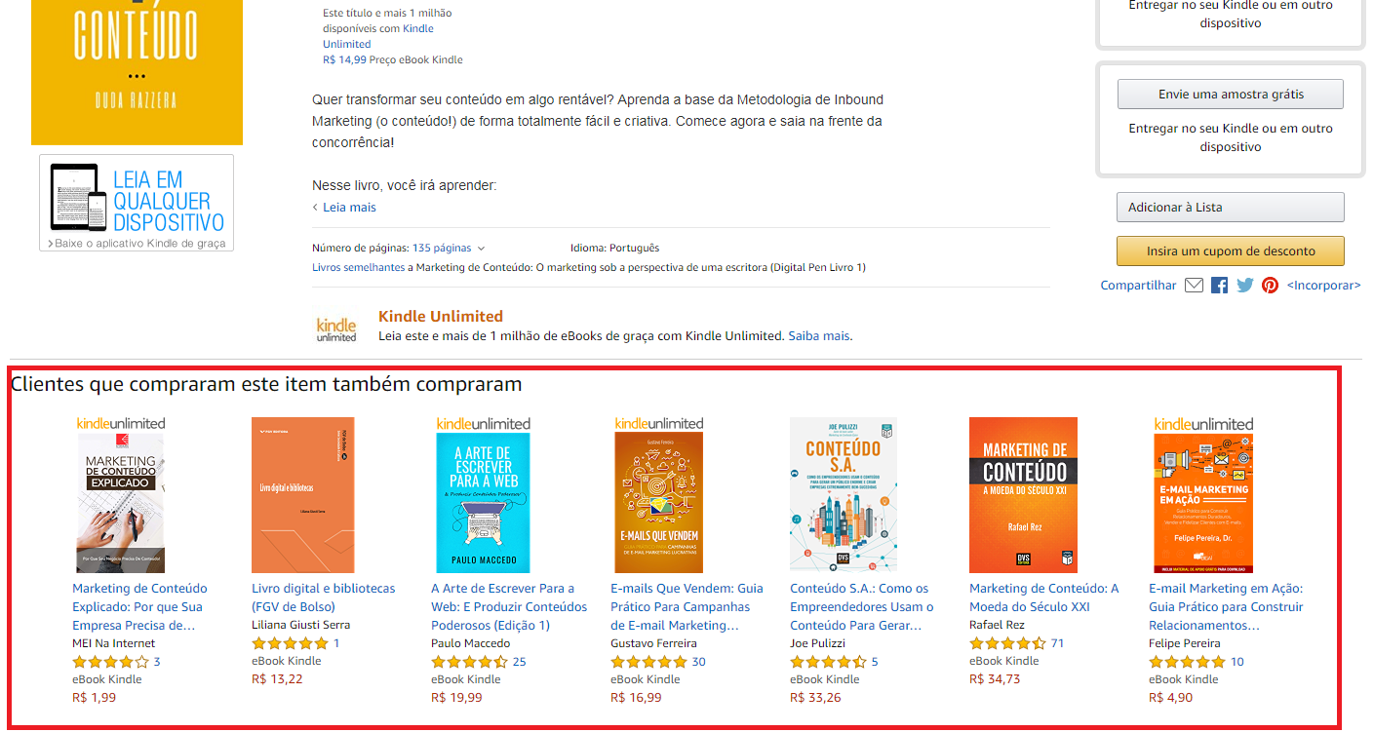Click Insira um cupom de desconto
The image size is (1374, 732).
point(1231,250)
